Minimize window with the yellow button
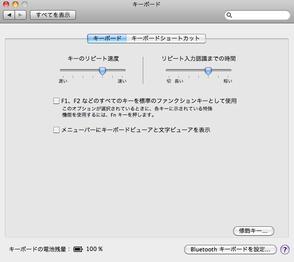Image resolution: width=294 pixels, height=262 pixels. tap(15, 4)
